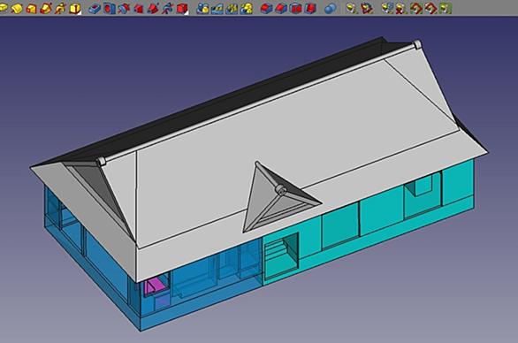Activate the Hole tool
This screenshot has width=518, height=343.
click(x=109, y=8)
